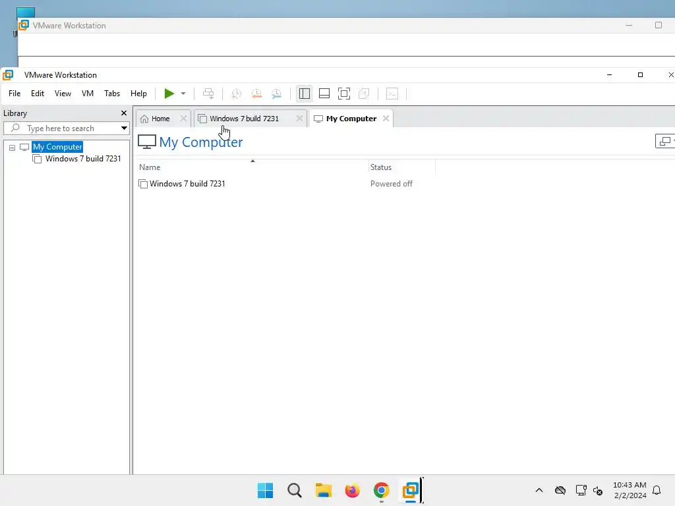Open the Windows Start menu
Screen dimensions: 675x506
coord(265,490)
